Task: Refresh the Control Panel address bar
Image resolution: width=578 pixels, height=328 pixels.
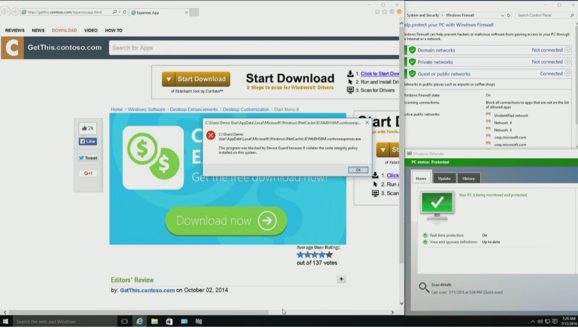Action: 508,15
